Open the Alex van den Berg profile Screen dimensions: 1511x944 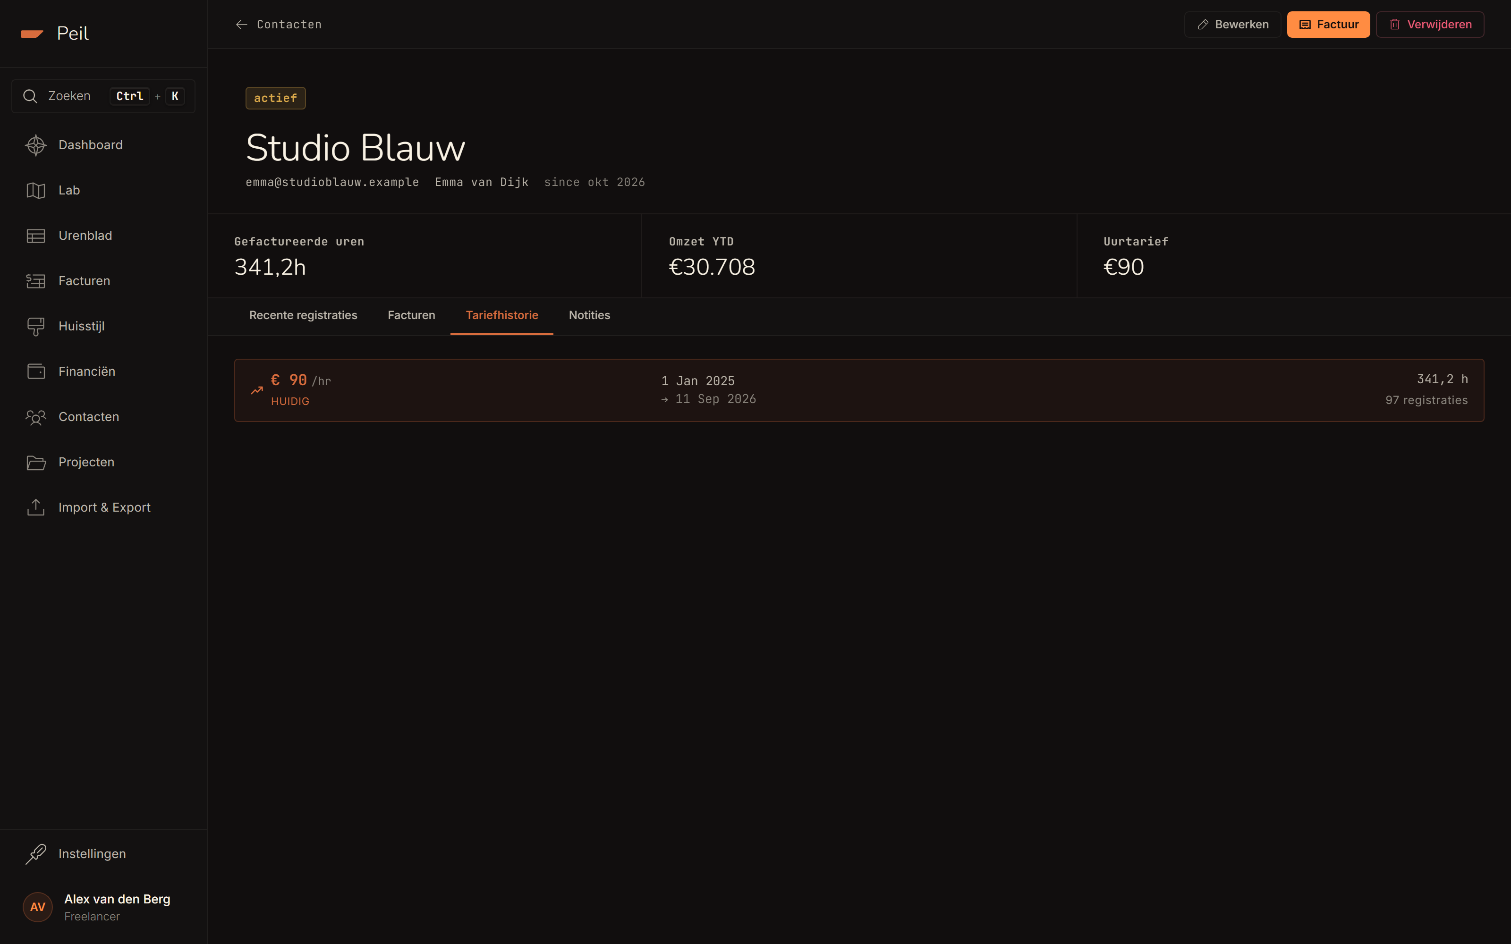(x=104, y=907)
